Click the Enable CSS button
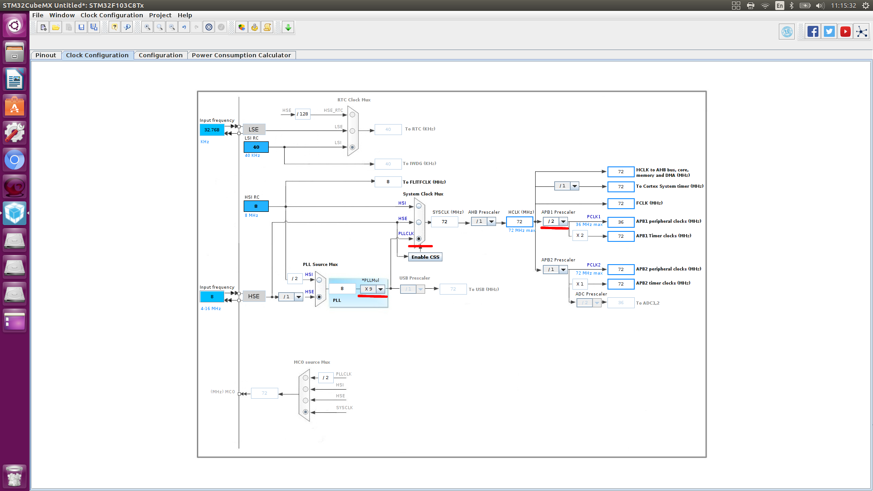The image size is (873, 491). [x=425, y=257]
